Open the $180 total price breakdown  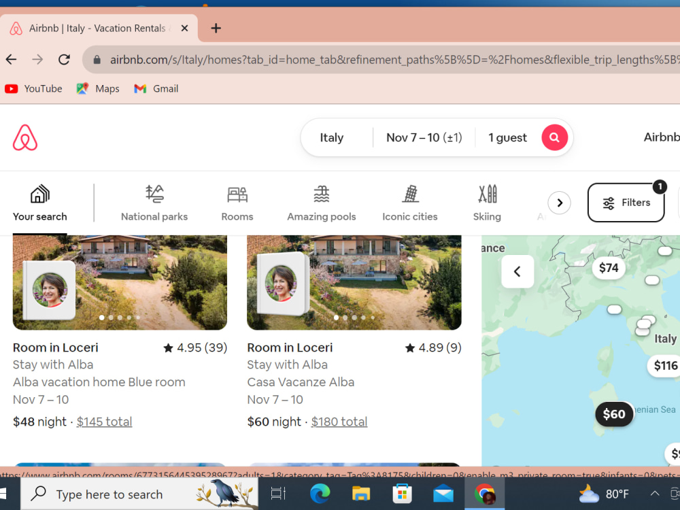(339, 422)
